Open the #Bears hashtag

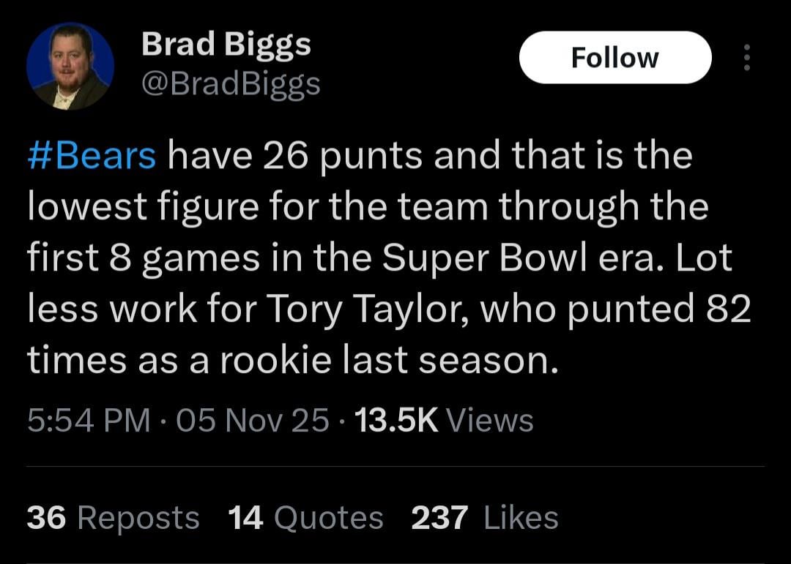coord(92,156)
